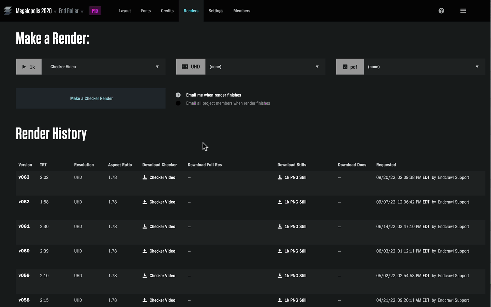Click download icon for v062 PNG Still
The height and width of the screenshot is (307, 491).
(x=280, y=202)
